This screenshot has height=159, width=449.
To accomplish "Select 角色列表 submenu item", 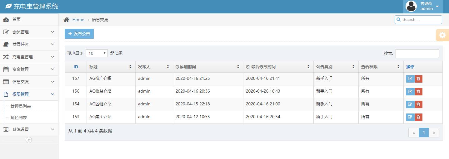I will [x=19, y=118].
